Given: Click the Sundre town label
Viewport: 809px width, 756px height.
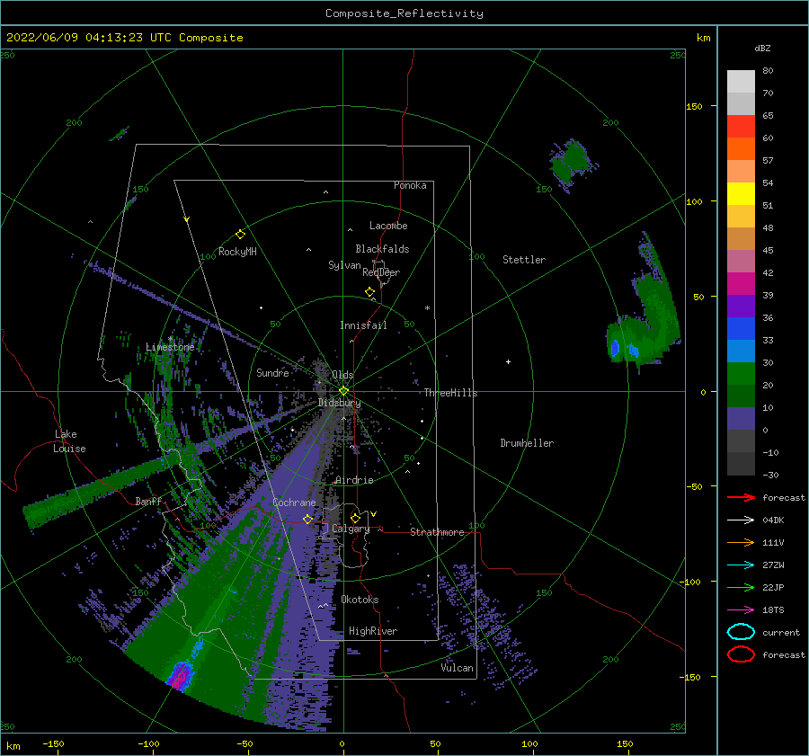Looking at the screenshot, I should [x=272, y=372].
